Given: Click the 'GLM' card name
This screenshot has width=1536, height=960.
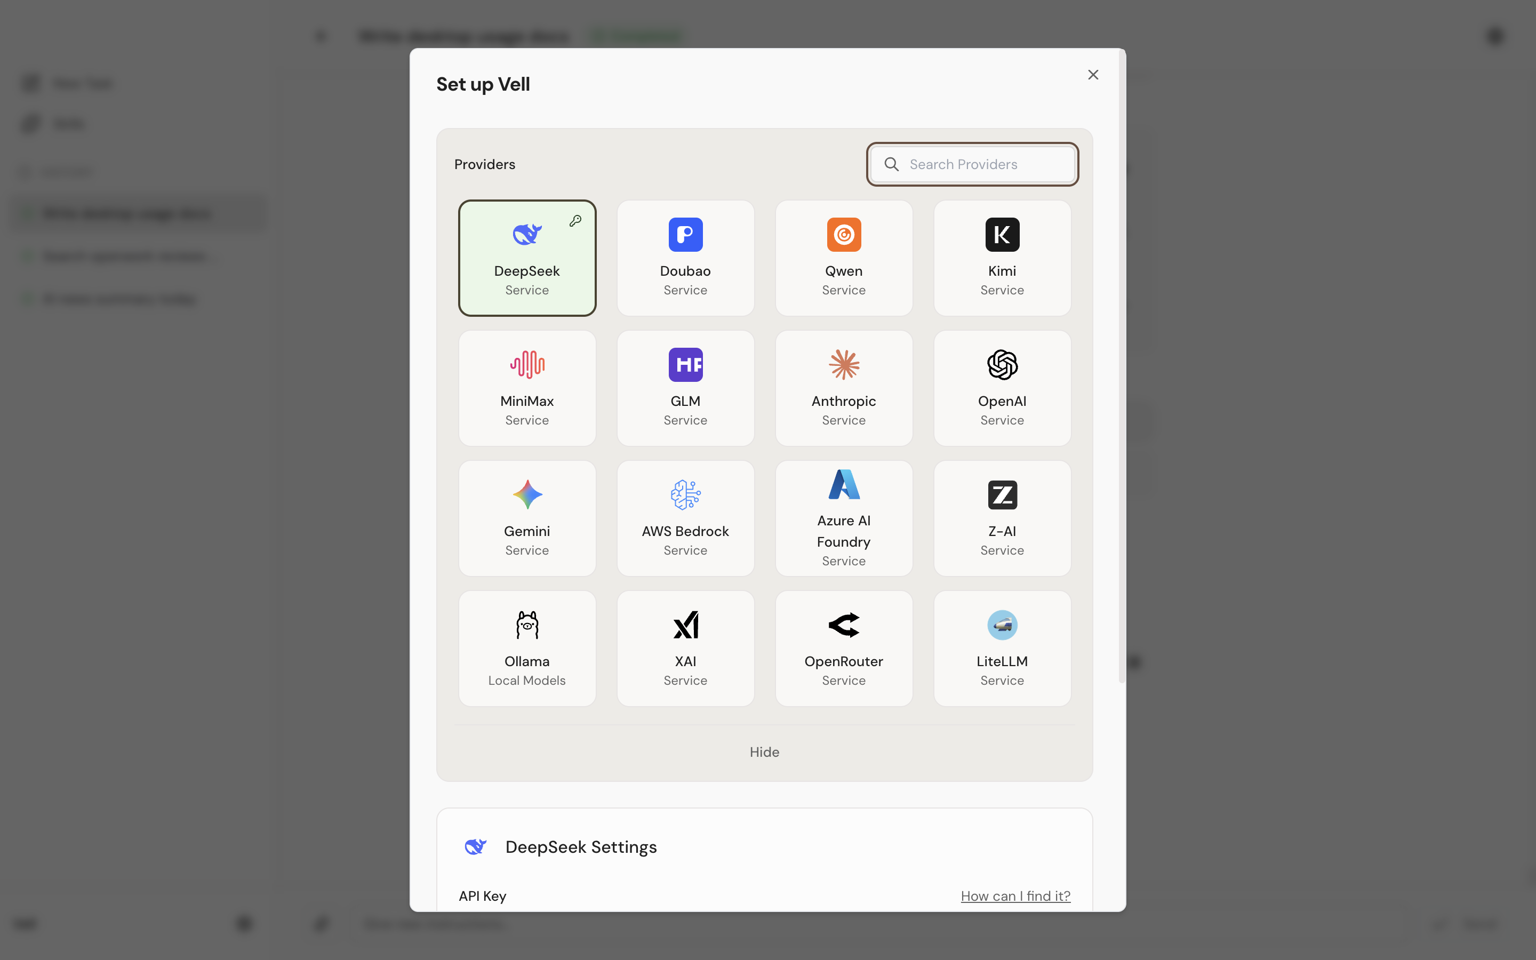Looking at the screenshot, I should point(685,401).
